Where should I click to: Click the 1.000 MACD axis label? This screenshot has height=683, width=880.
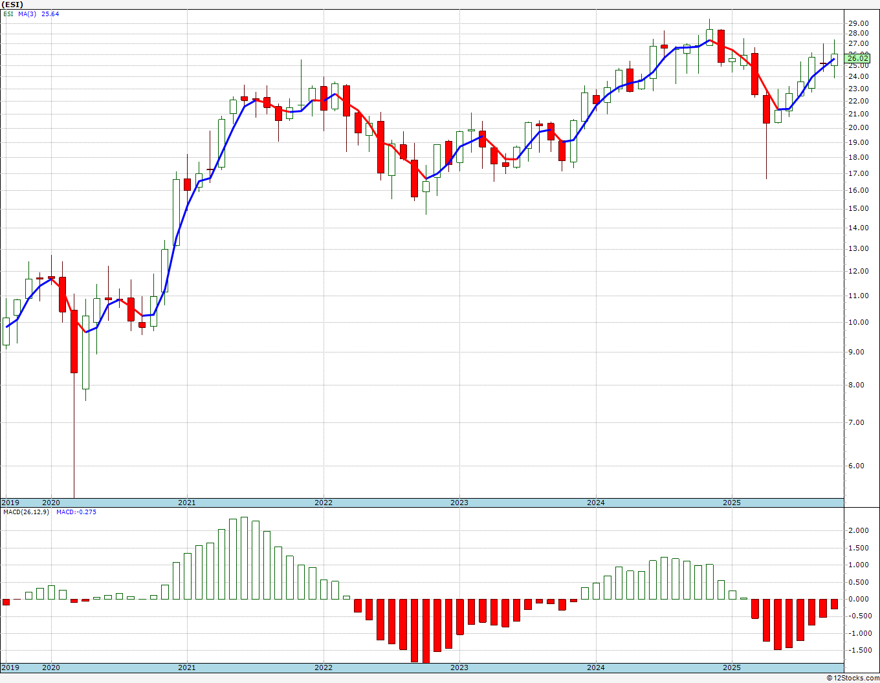858,565
